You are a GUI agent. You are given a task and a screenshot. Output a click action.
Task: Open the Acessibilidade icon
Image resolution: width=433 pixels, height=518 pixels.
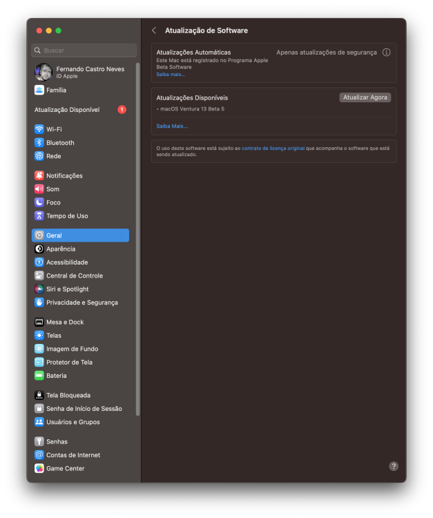pyautogui.click(x=39, y=262)
